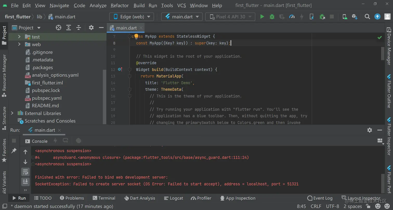
Task: Open the Refactor menu
Action: point(120,5)
